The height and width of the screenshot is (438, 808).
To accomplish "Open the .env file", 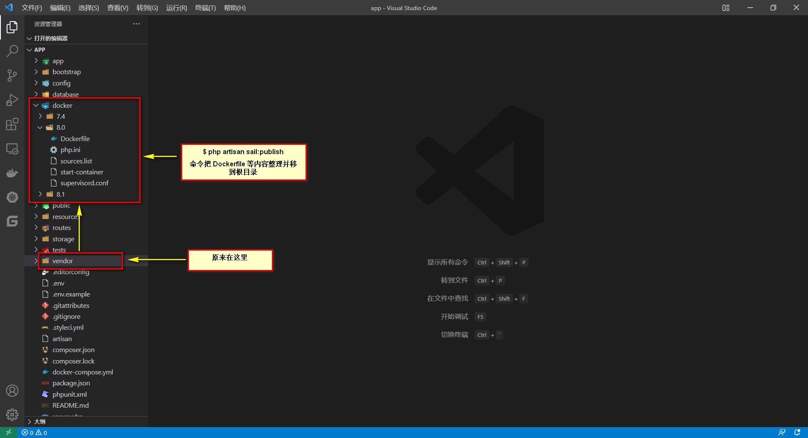I will 86,283.
